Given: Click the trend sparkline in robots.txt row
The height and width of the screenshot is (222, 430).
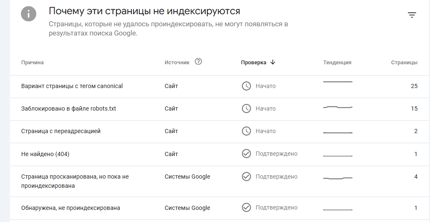Looking at the screenshot, I should 338,108.
